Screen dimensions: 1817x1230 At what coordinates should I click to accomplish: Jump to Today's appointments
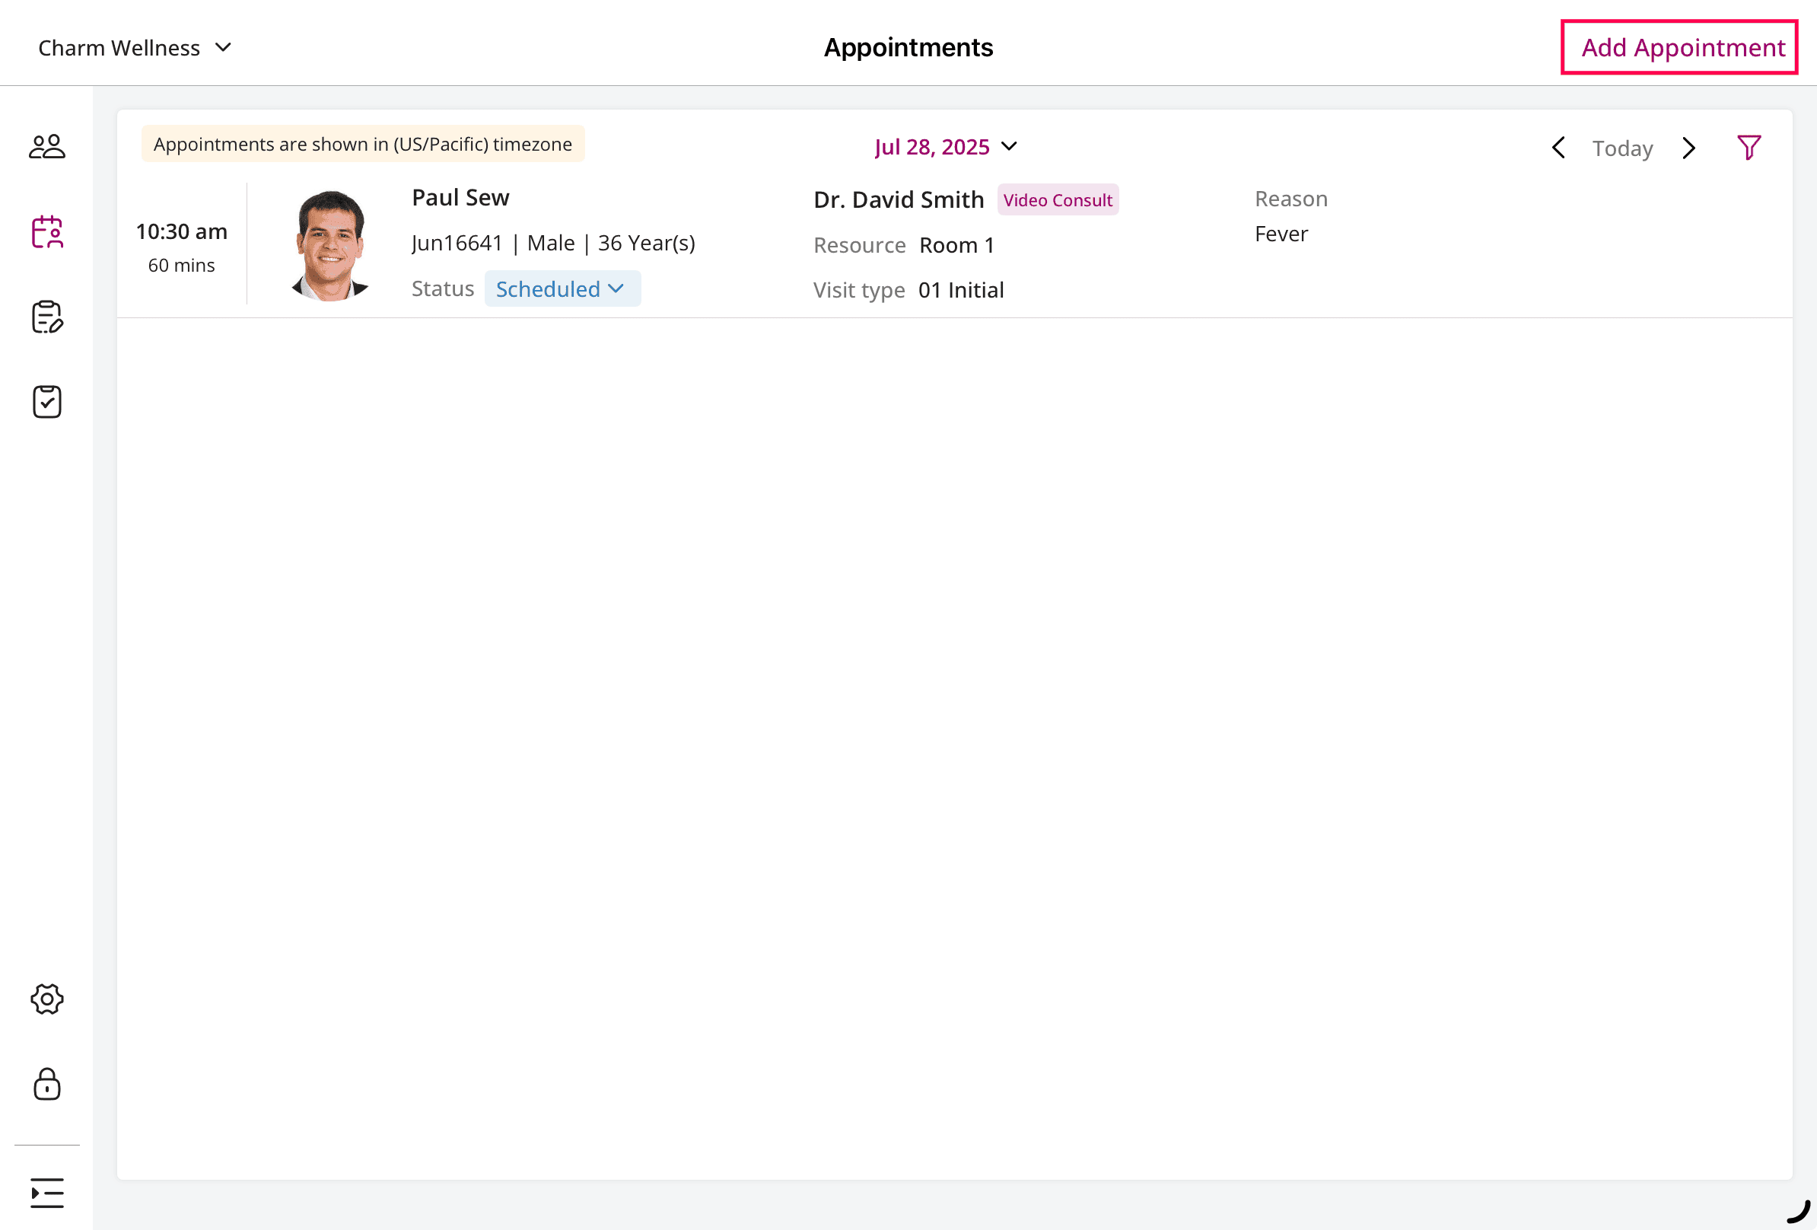[1622, 148]
